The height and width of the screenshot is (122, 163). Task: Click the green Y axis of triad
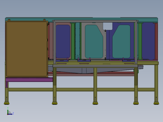pos(8,111)
